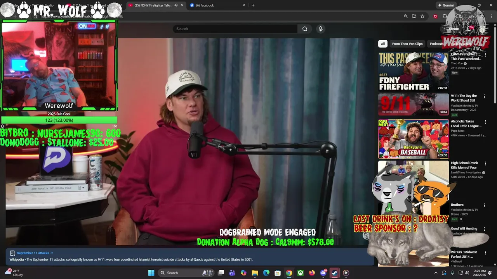Open Copilot from the taskbar
This screenshot has height=279, width=497.
(243, 273)
